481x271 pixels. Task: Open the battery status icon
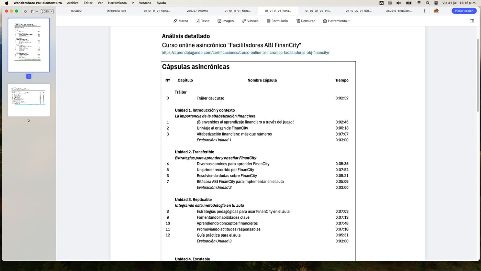click(409, 3)
